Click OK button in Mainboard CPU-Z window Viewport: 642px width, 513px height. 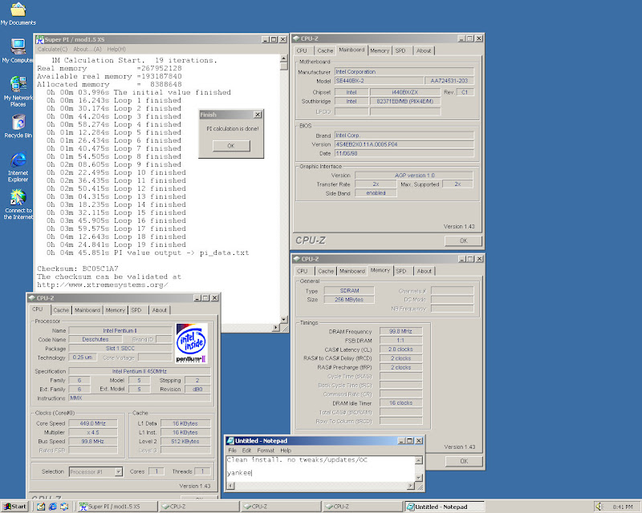463,240
